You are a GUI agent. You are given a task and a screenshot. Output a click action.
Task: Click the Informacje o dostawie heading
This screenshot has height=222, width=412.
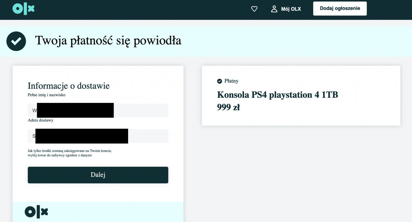coord(69,86)
